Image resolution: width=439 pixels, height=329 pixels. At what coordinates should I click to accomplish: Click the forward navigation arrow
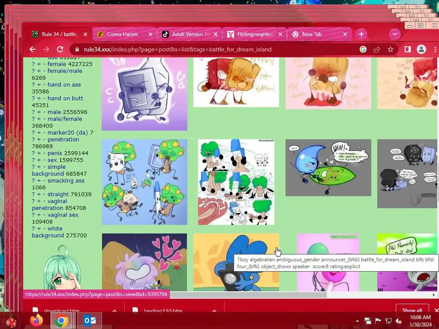pyautogui.click(x=46, y=50)
